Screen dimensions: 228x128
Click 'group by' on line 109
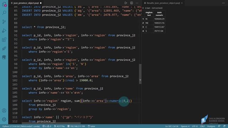pos(35,109)
